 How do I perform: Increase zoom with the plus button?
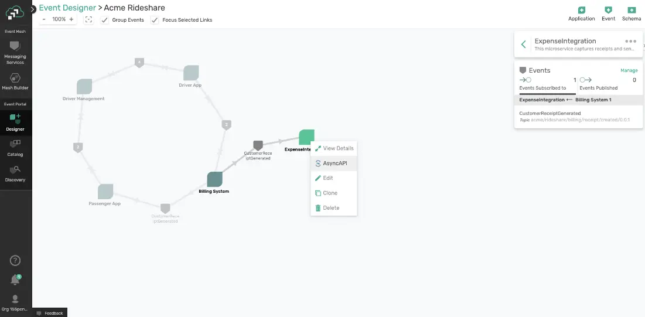click(x=71, y=19)
